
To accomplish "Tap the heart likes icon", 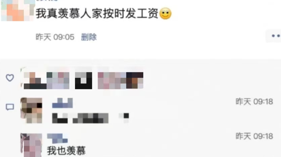I will point(10,78).
